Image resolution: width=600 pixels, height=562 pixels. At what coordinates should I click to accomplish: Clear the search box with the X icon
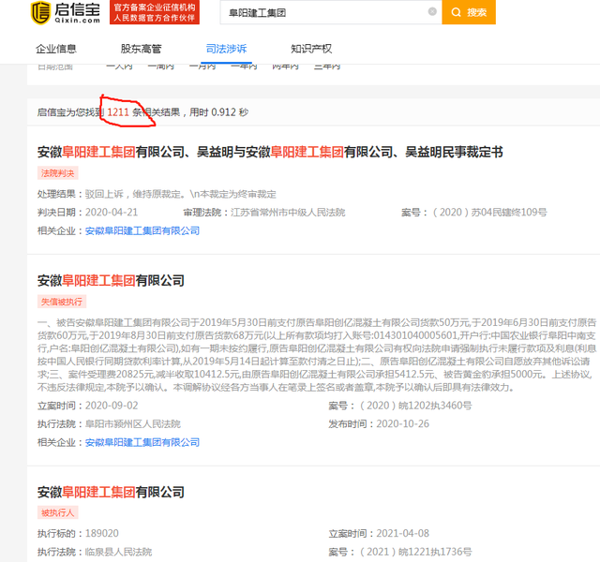[432, 11]
